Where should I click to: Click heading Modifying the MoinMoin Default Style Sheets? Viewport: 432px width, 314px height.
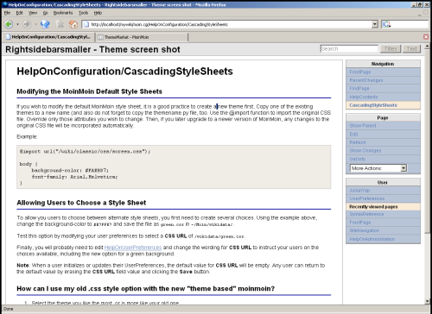89,91
